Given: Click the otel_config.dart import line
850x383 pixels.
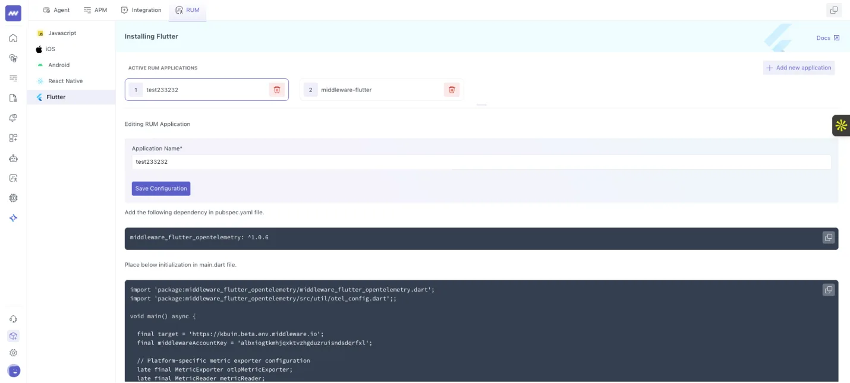Looking at the screenshot, I should point(263,299).
